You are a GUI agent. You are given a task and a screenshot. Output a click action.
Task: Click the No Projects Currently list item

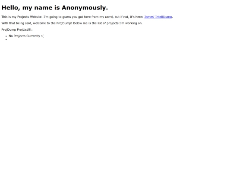point(26,36)
